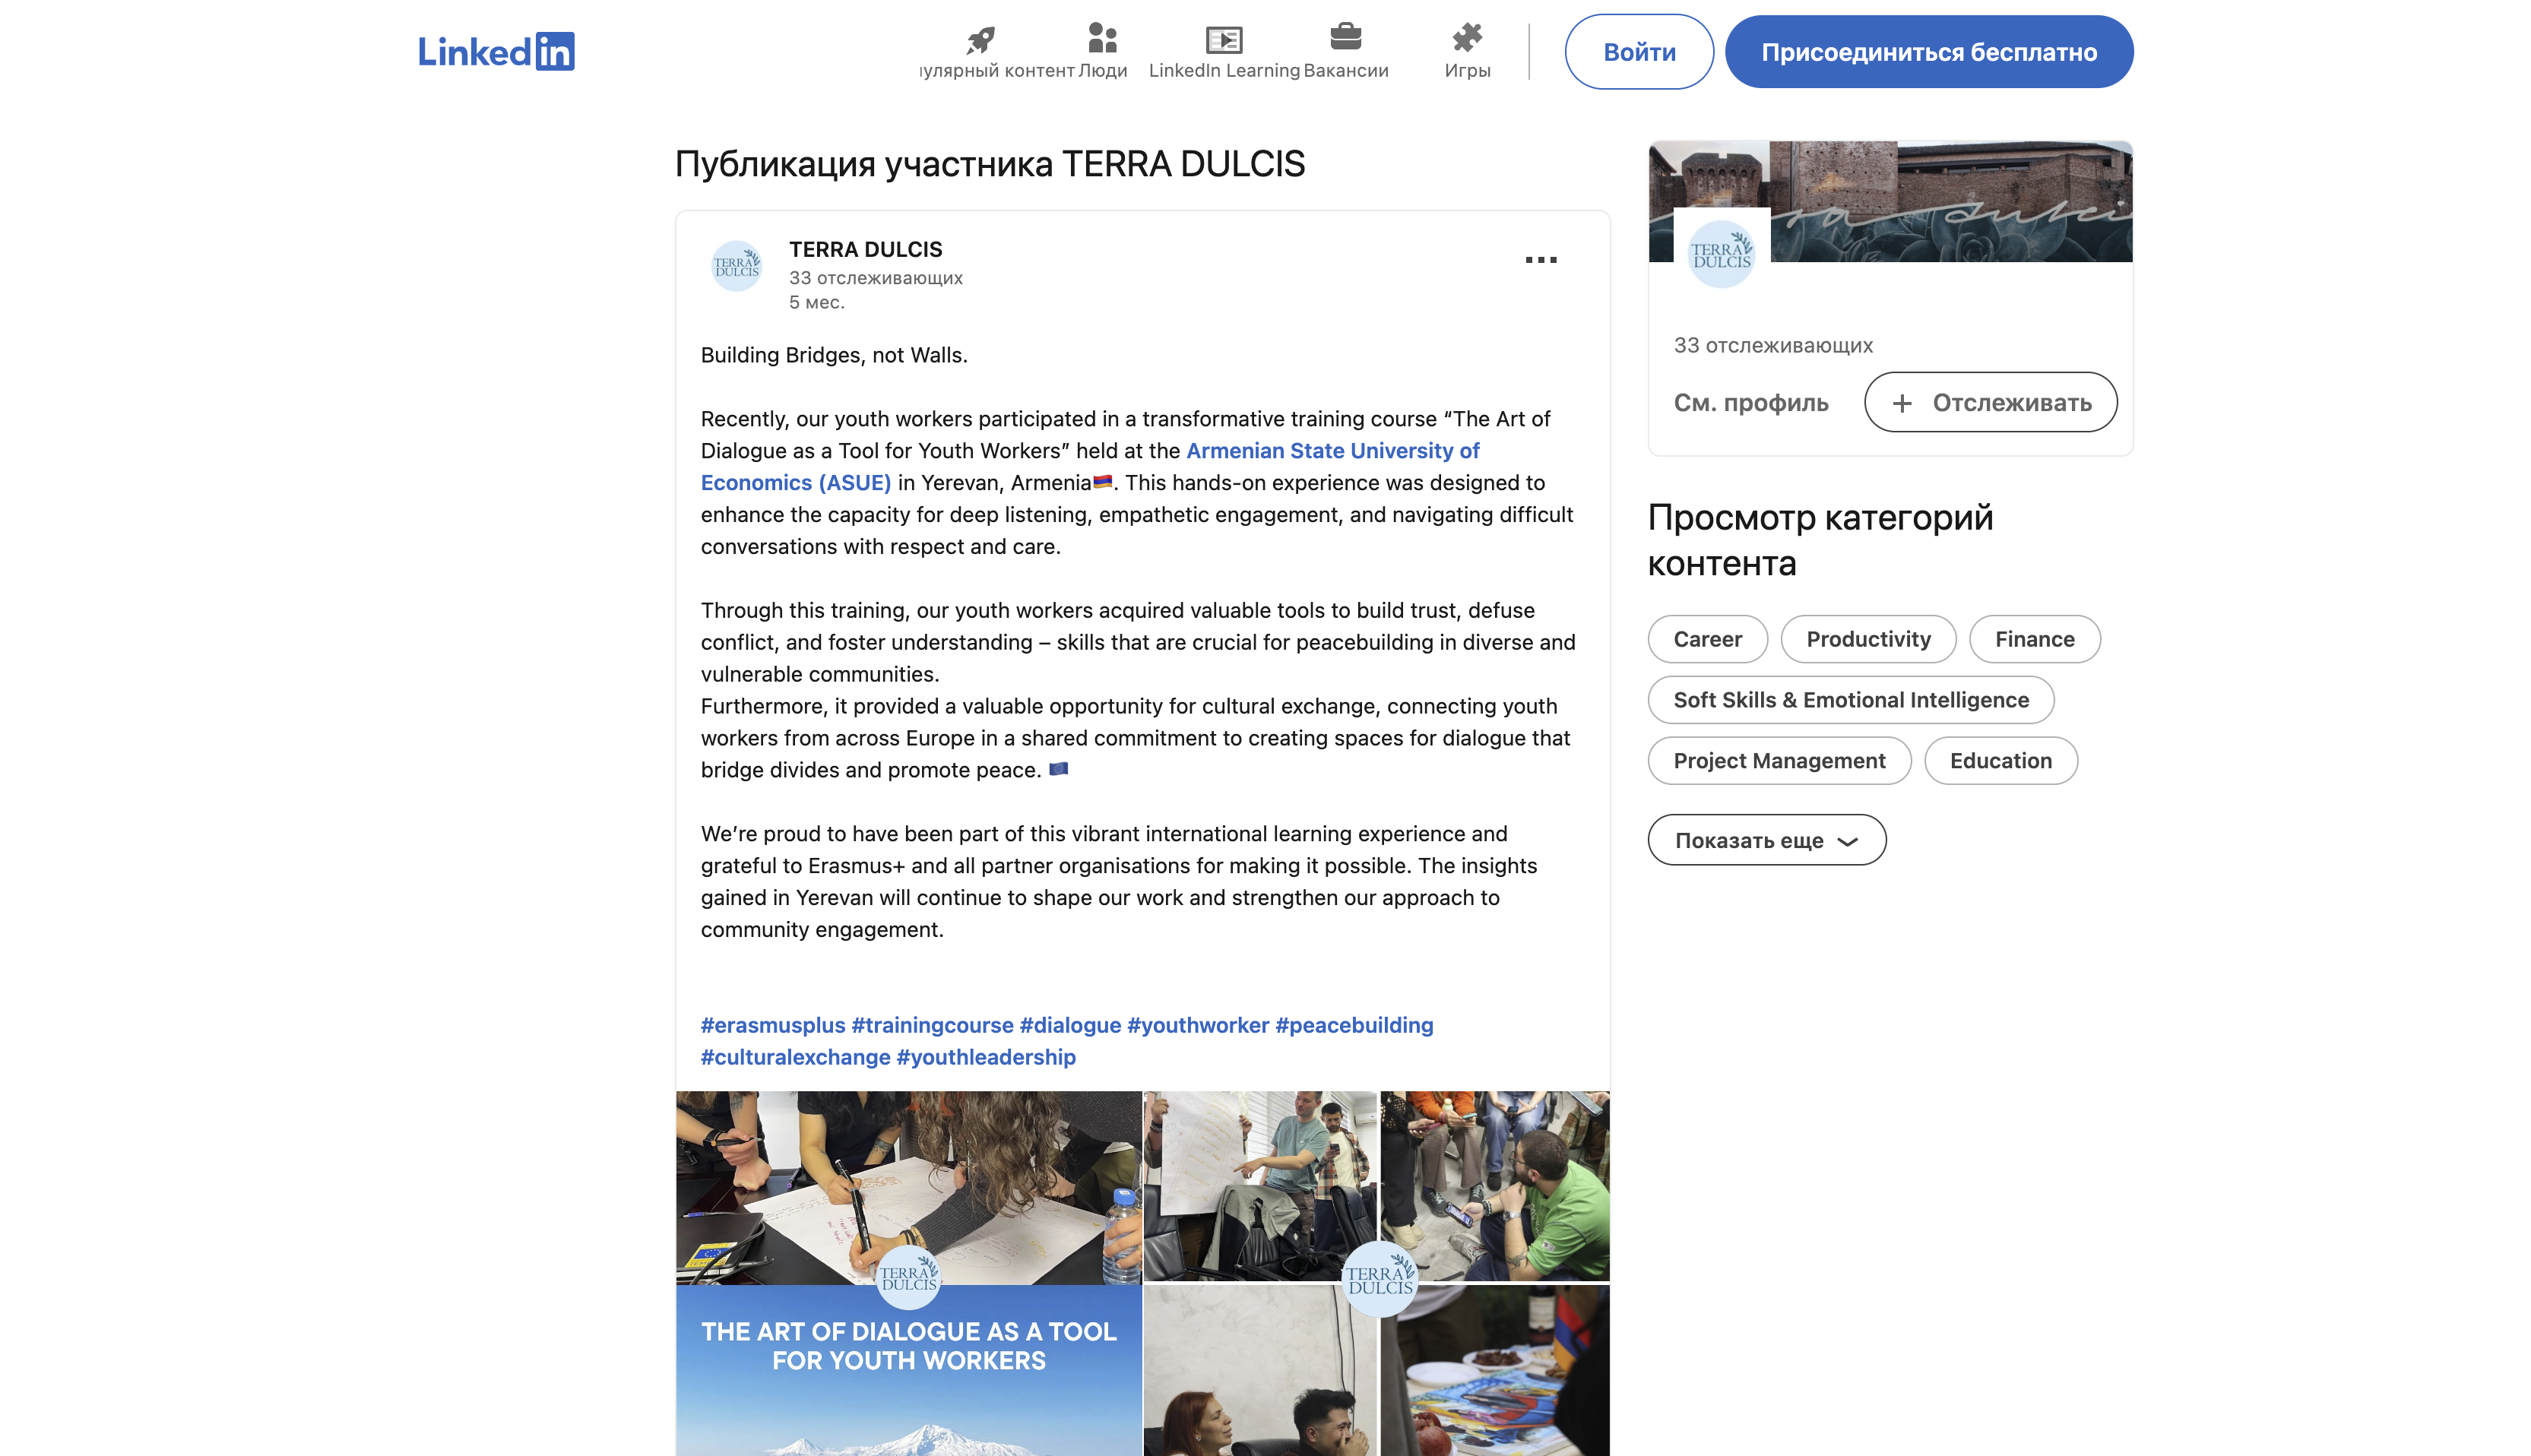Viewport: 2531px width, 1456px height.
Task: Open post options three-dots menu
Action: [1540, 260]
